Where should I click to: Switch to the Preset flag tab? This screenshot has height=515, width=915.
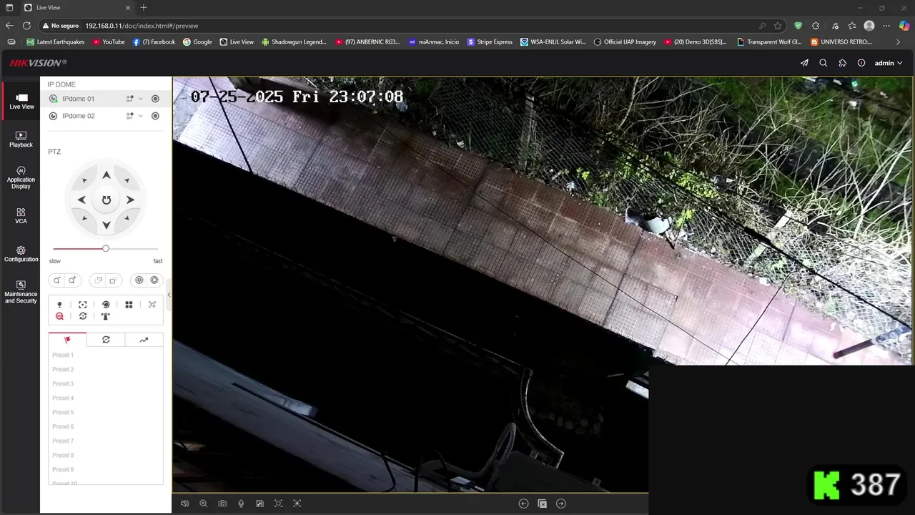pos(67,340)
